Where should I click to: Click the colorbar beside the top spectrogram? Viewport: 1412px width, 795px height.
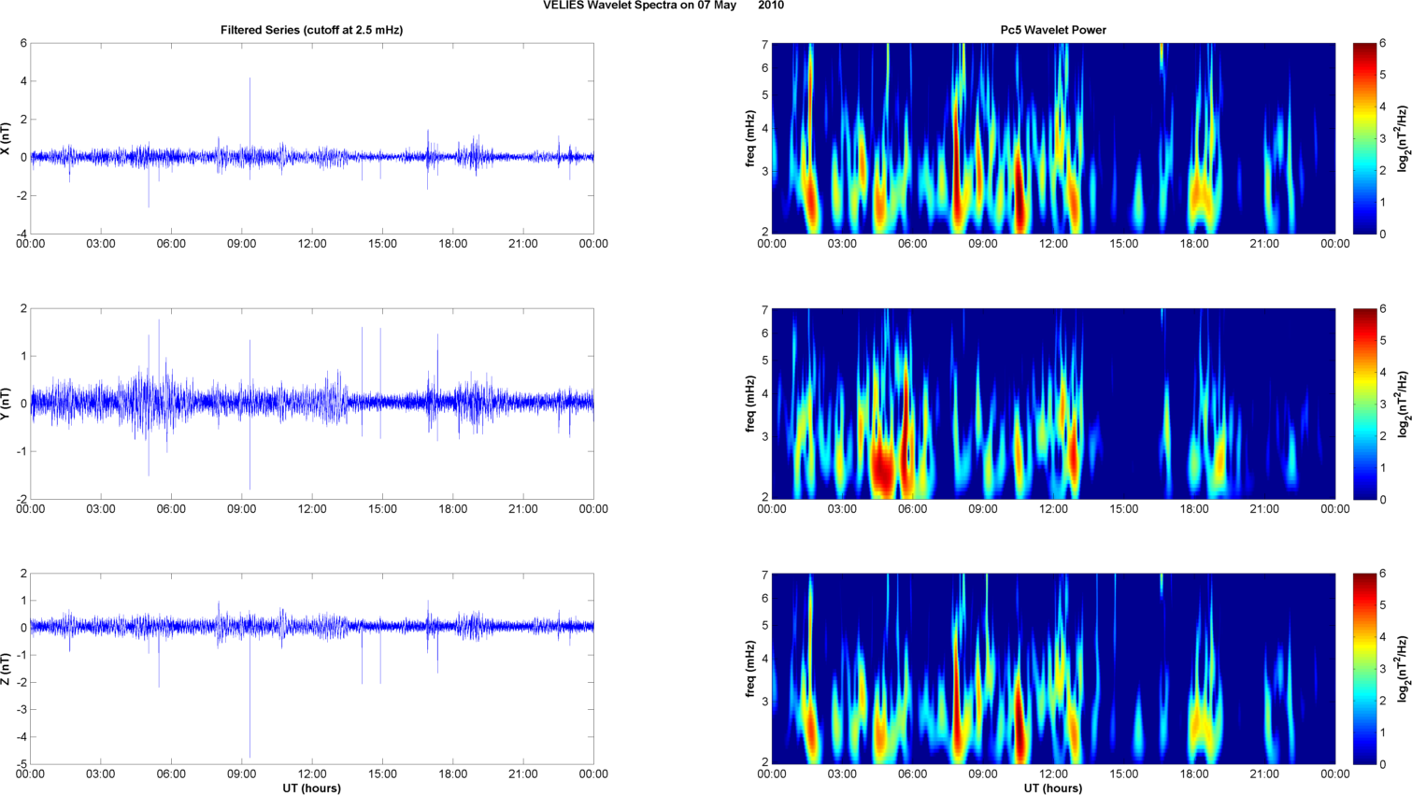pos(1364,138)
